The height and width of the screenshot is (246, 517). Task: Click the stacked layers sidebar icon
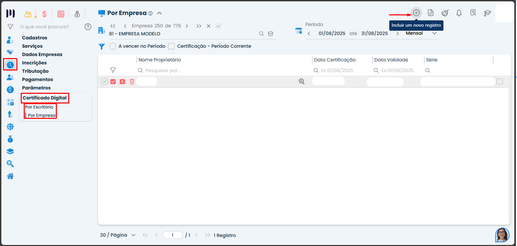pos(10,151)
